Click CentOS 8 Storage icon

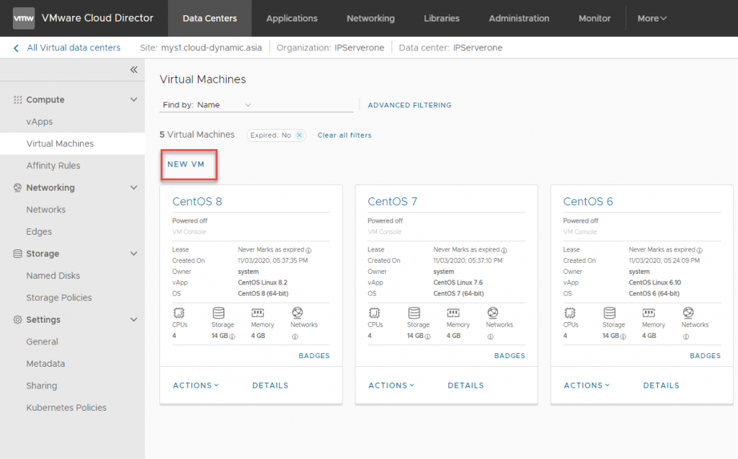[218, 313]
